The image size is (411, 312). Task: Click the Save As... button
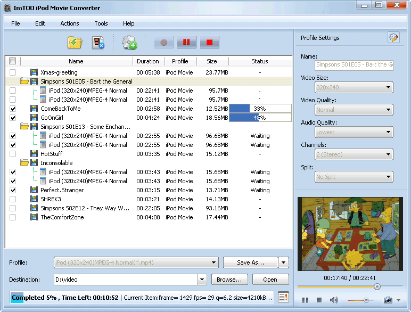coord(250,262)
